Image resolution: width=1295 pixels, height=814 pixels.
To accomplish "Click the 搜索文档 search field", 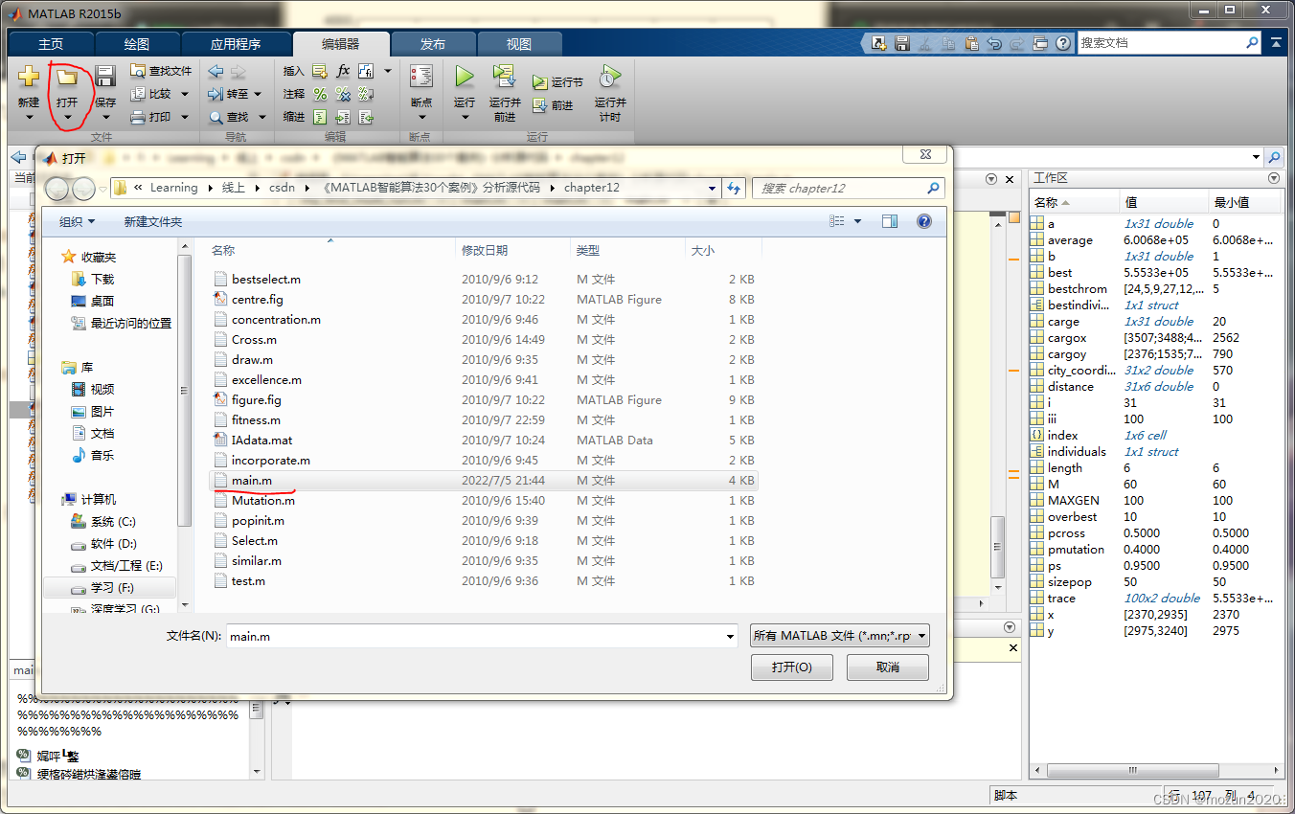I will pos(1170,43).
